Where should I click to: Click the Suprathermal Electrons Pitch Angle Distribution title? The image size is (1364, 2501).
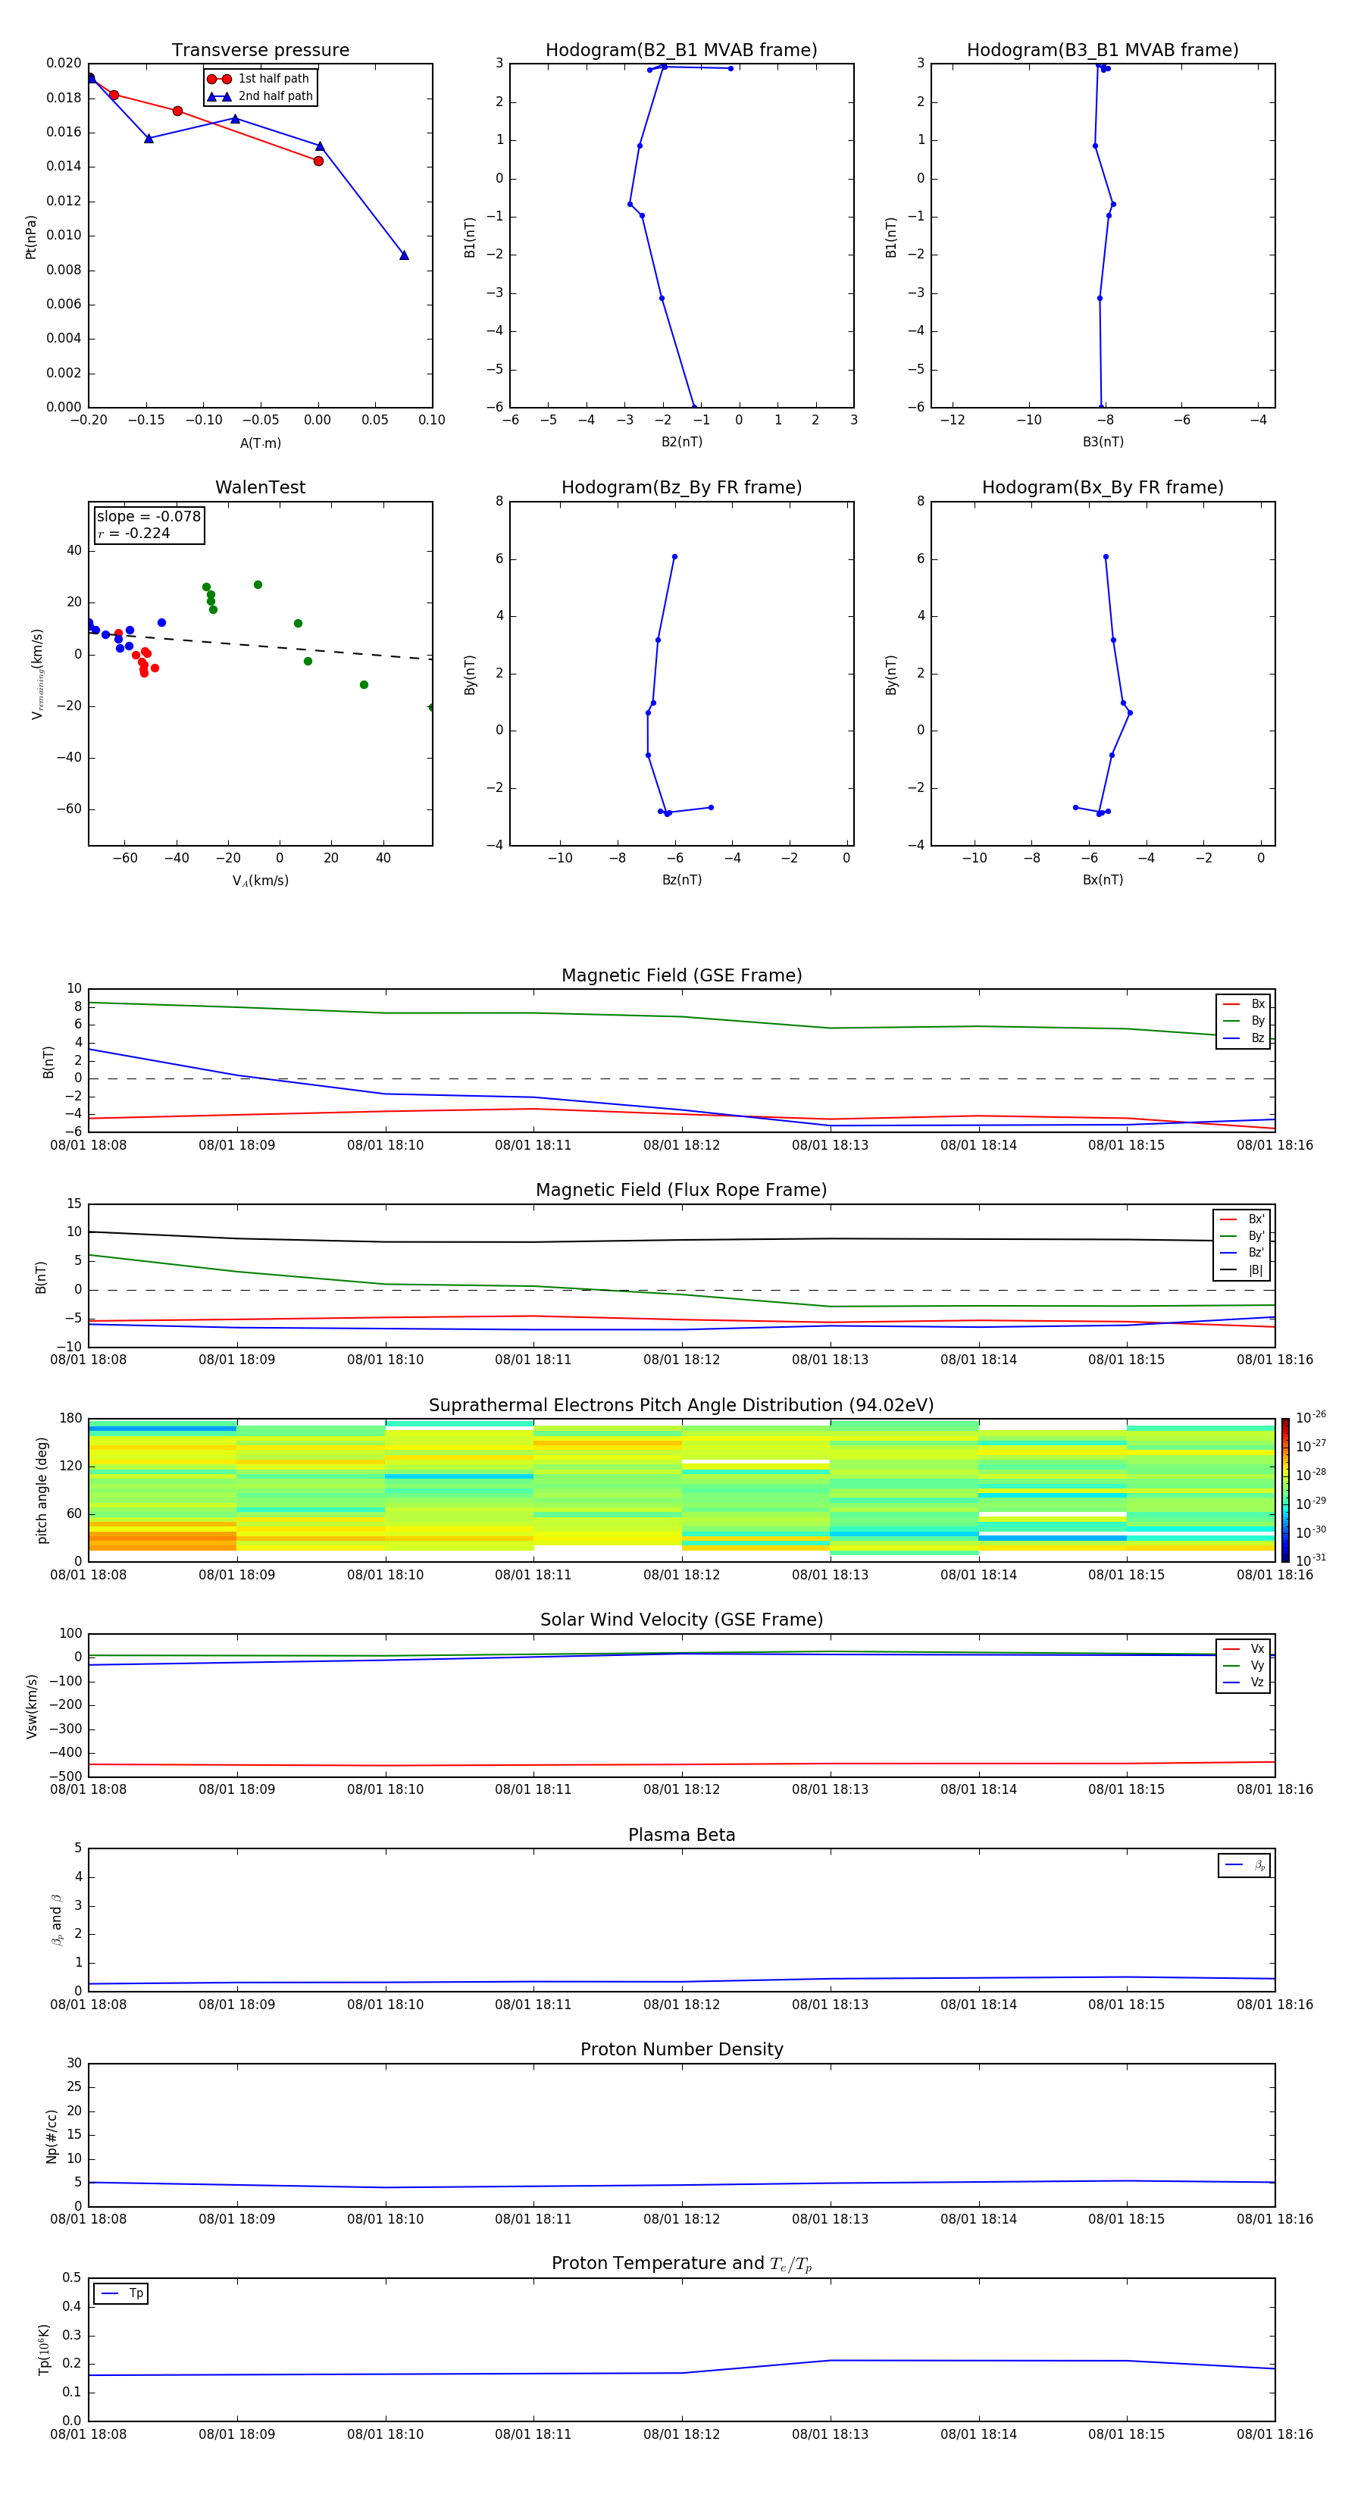pyautogui.click(x=680, y=1406)
